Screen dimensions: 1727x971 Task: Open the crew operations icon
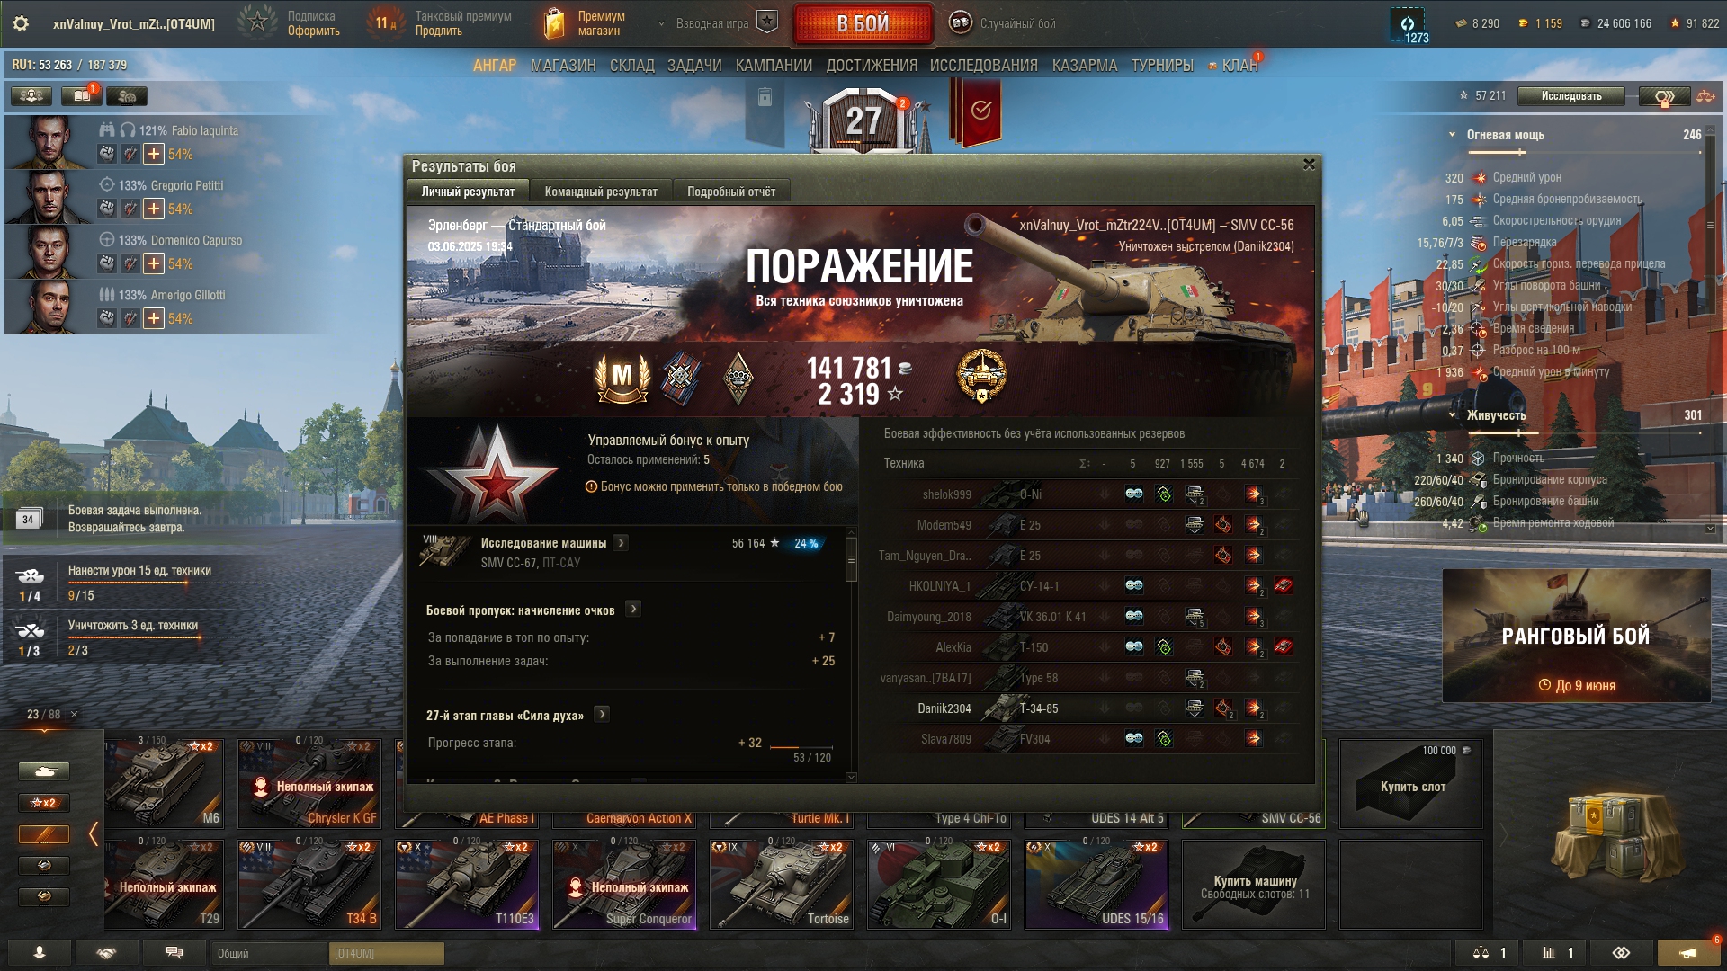tap(31, 96)
